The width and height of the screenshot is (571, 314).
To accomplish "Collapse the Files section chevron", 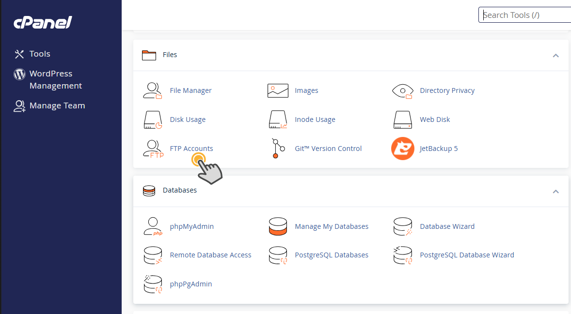I will [555, 56].
